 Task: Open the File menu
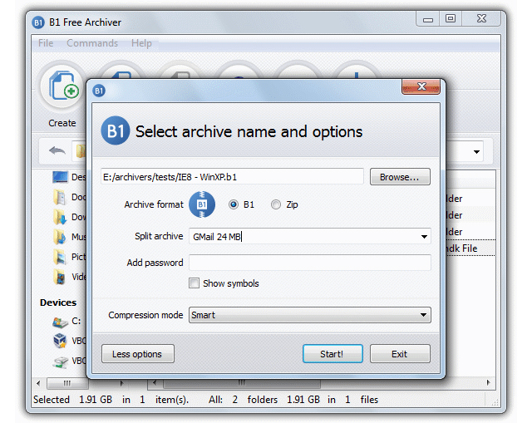tap(46, 43)
